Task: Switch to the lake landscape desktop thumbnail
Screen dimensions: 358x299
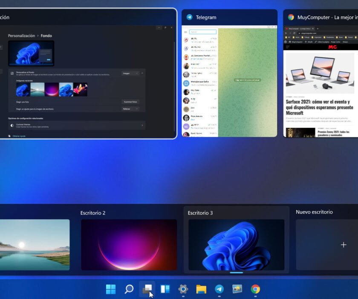Action: (x=35, y=245)
